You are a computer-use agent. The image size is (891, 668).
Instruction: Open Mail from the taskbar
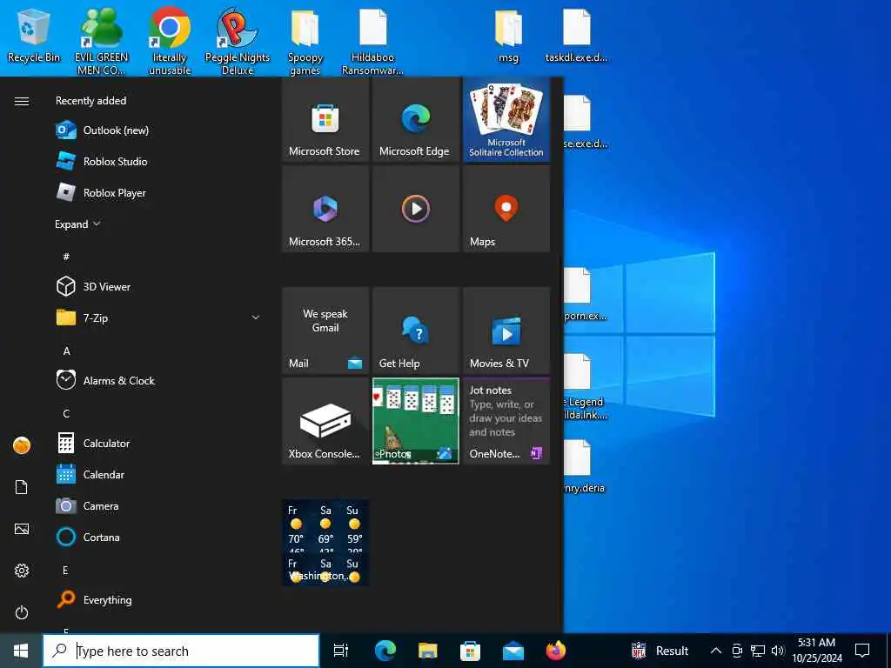point(513,651)
